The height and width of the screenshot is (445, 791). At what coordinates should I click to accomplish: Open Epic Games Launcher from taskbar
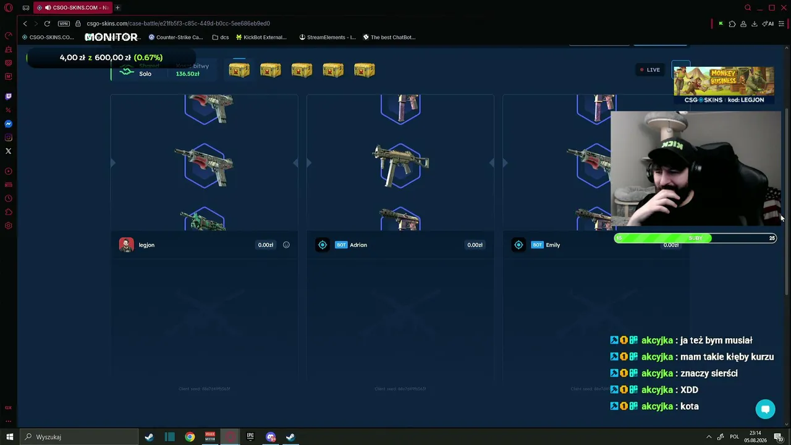(250, 437)
